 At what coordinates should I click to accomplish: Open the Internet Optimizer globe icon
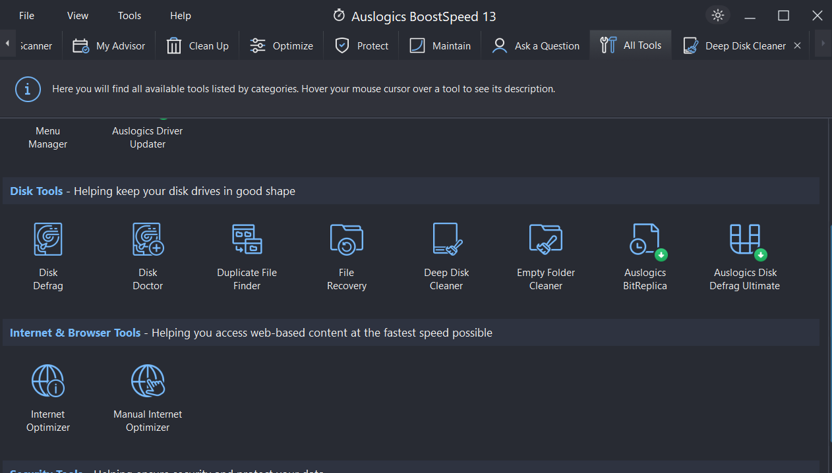point(48,381)
